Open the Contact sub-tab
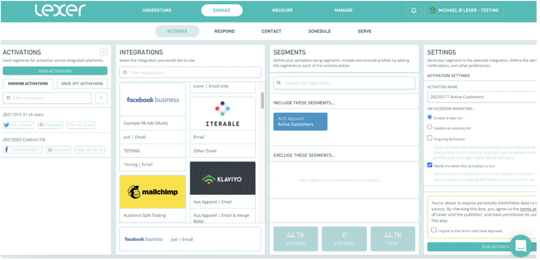The image size is (540, 260). (x=271, y=31)
